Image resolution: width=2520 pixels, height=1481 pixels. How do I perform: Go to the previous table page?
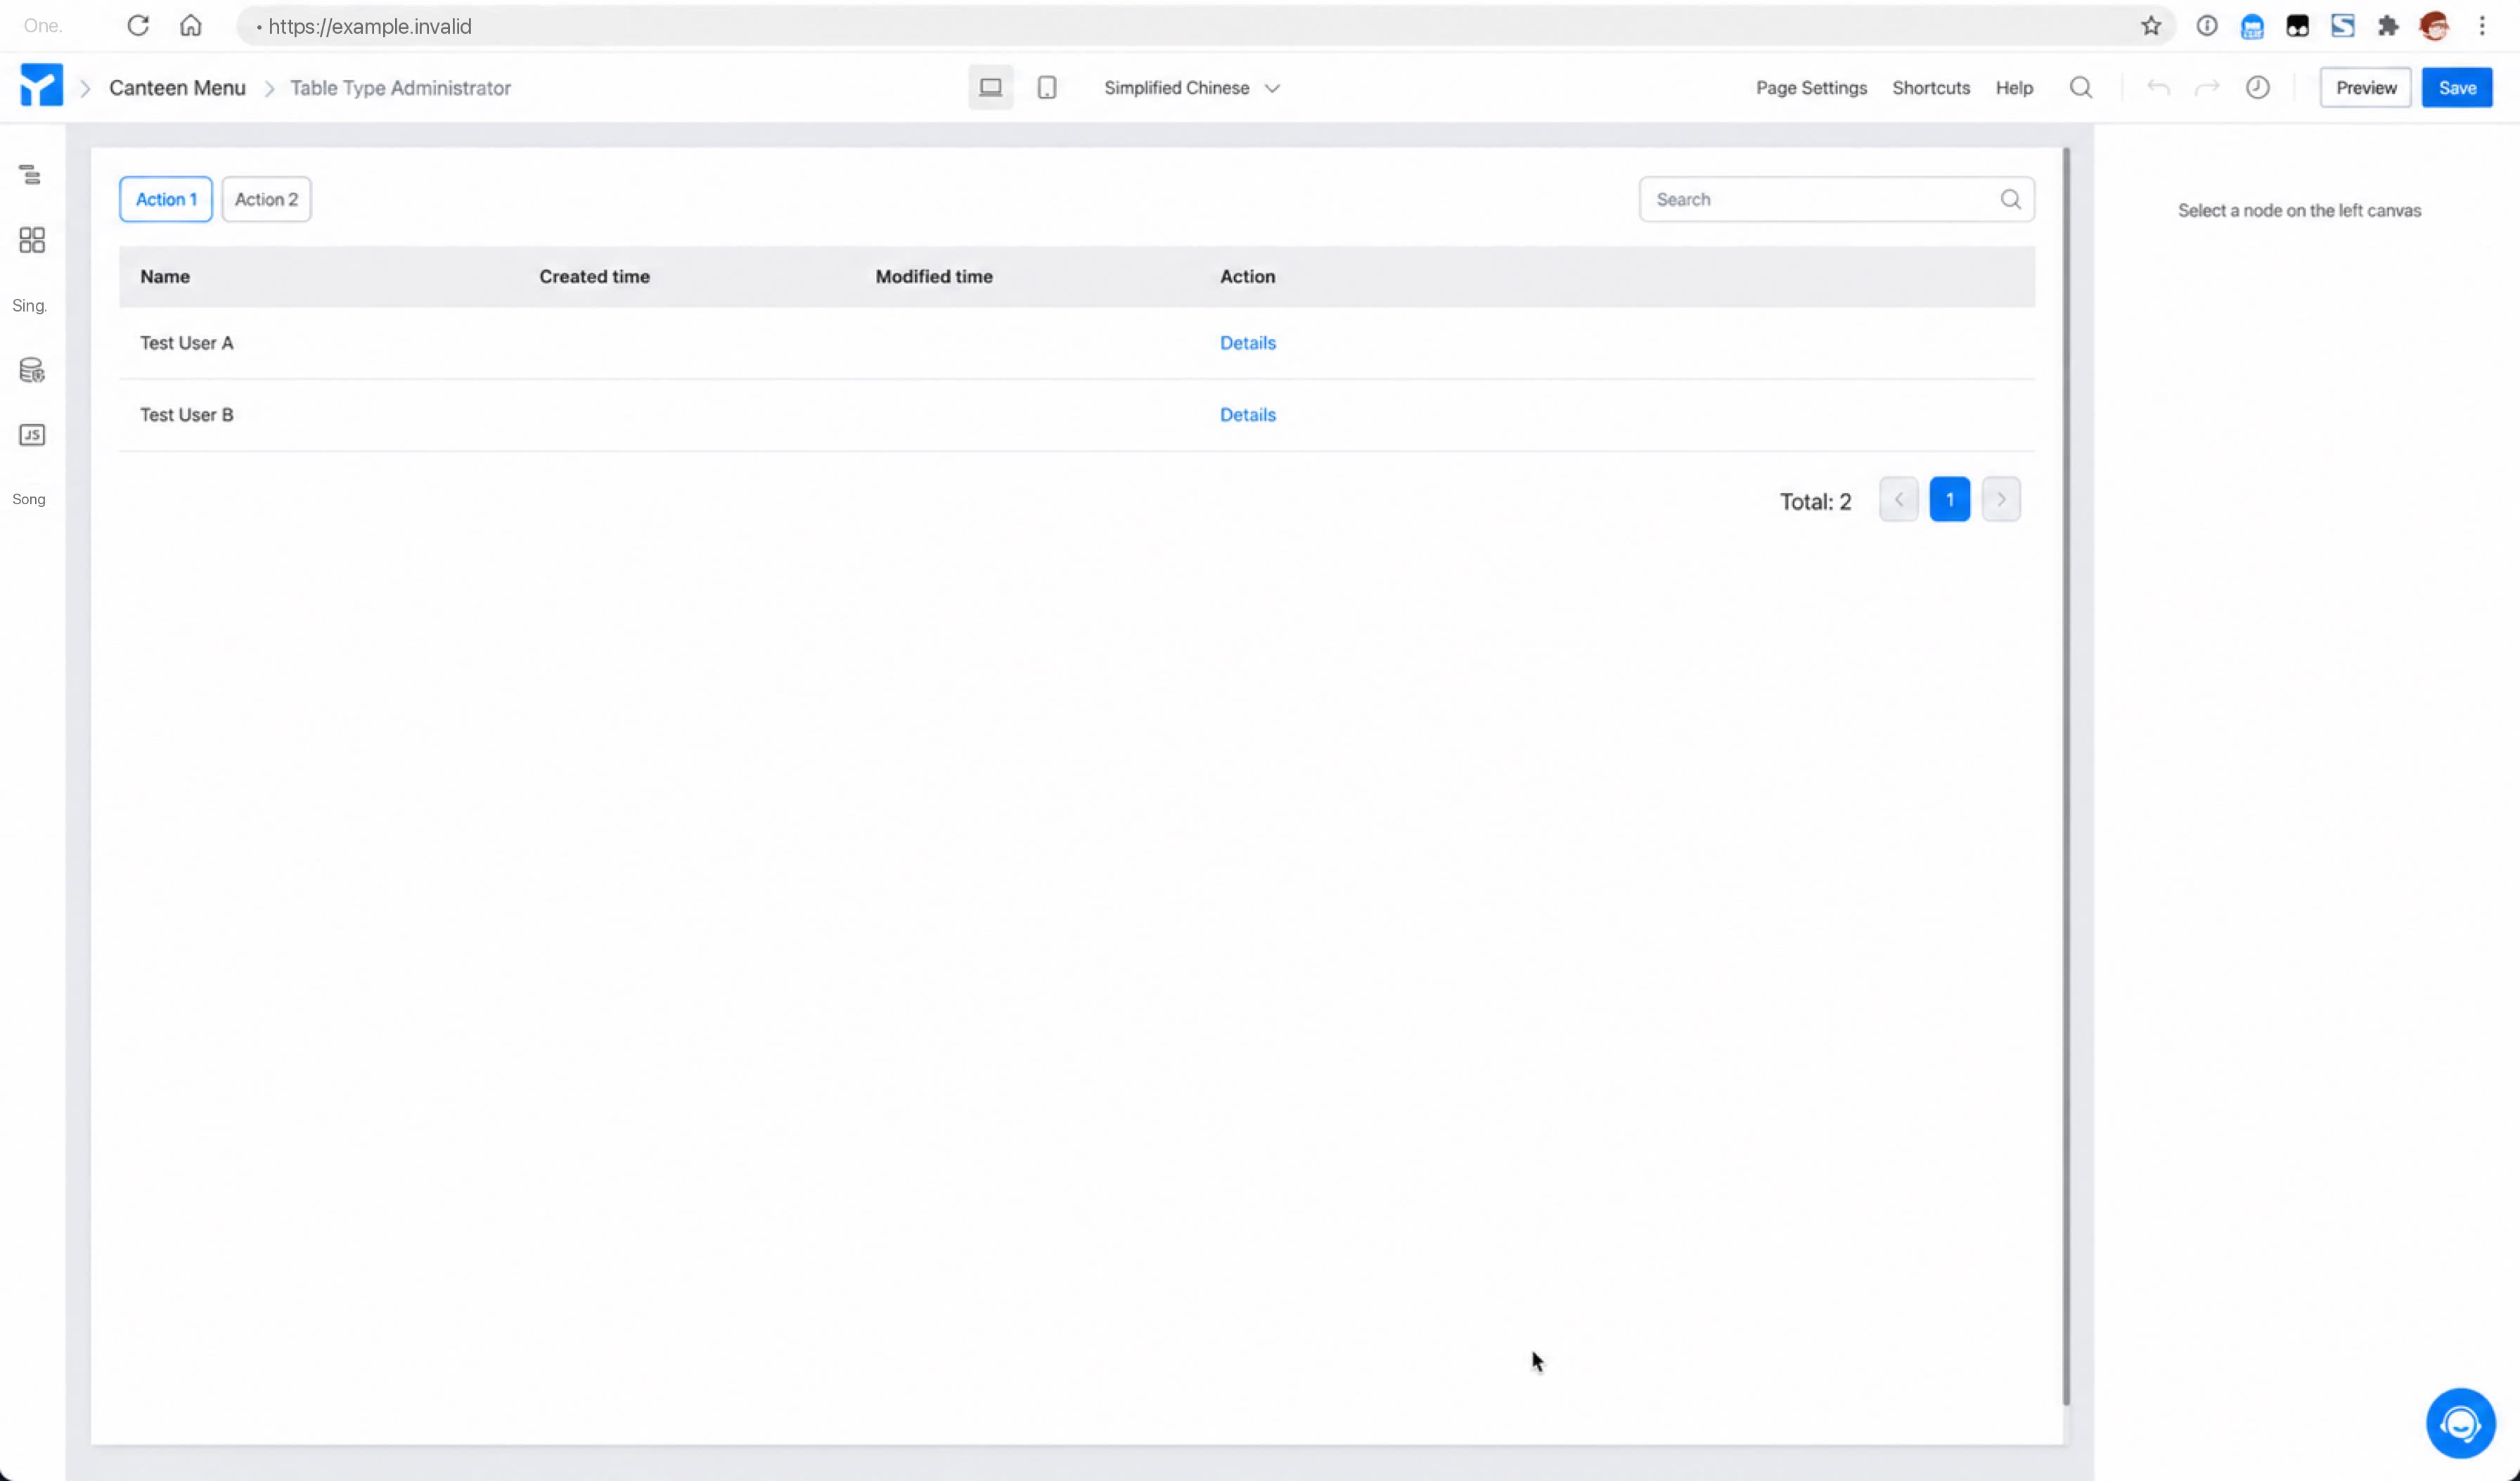pyautogui.click(x=1898, y=499)
